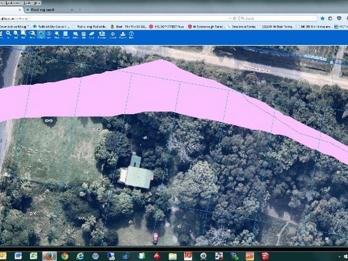The image size is (348, 261).
Task: Open Redland City Council bookmark
Action: pyautogui.click(x=51, y=27)
